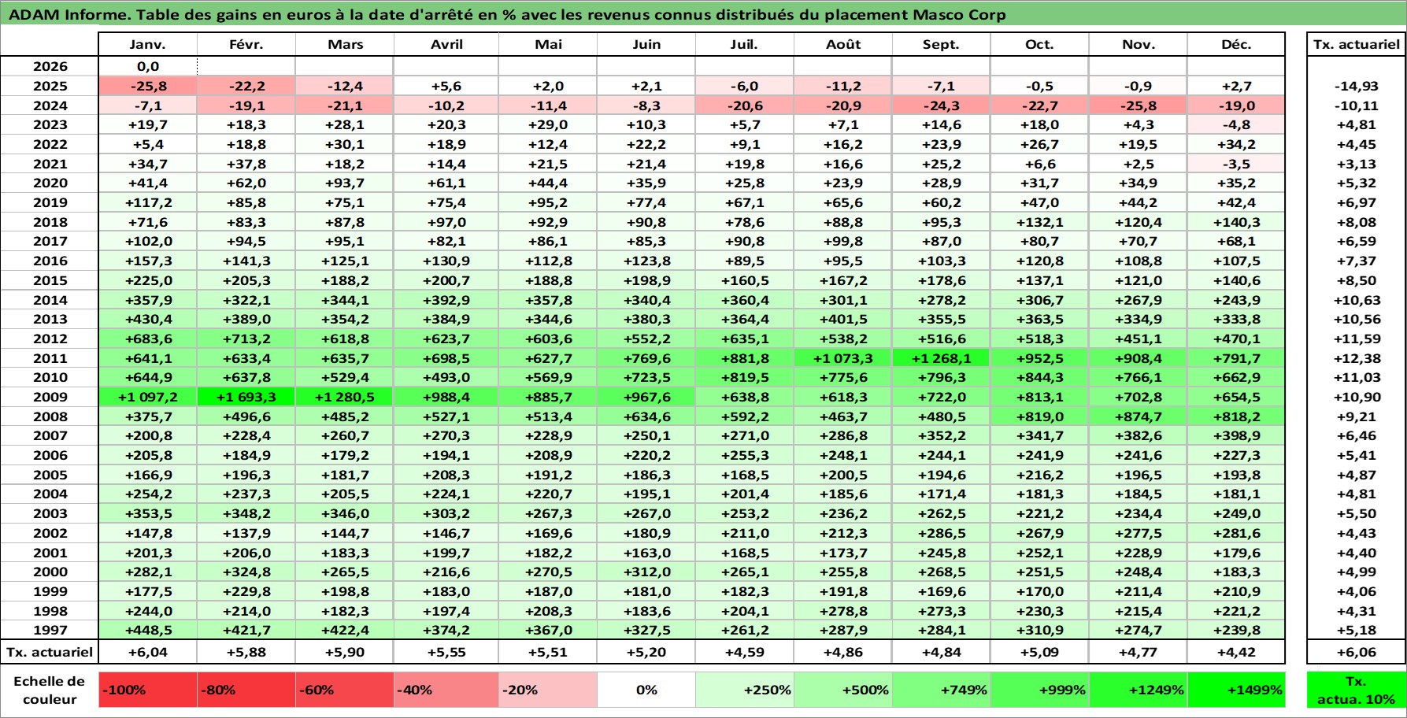Select the -20% light pink scale swatch

coord(548,690)
